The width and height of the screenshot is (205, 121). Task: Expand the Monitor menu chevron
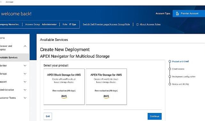click(25, 66)
